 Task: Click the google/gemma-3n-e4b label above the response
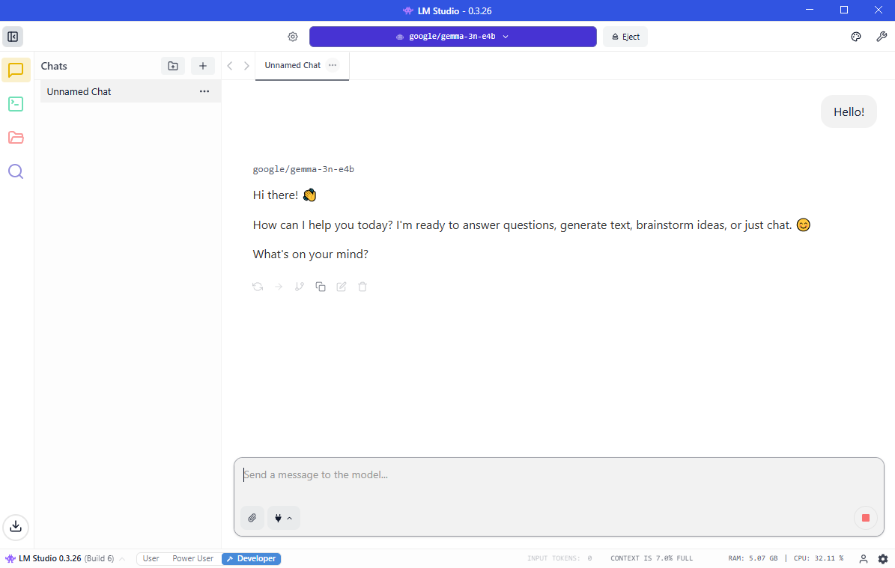(303, 169)
